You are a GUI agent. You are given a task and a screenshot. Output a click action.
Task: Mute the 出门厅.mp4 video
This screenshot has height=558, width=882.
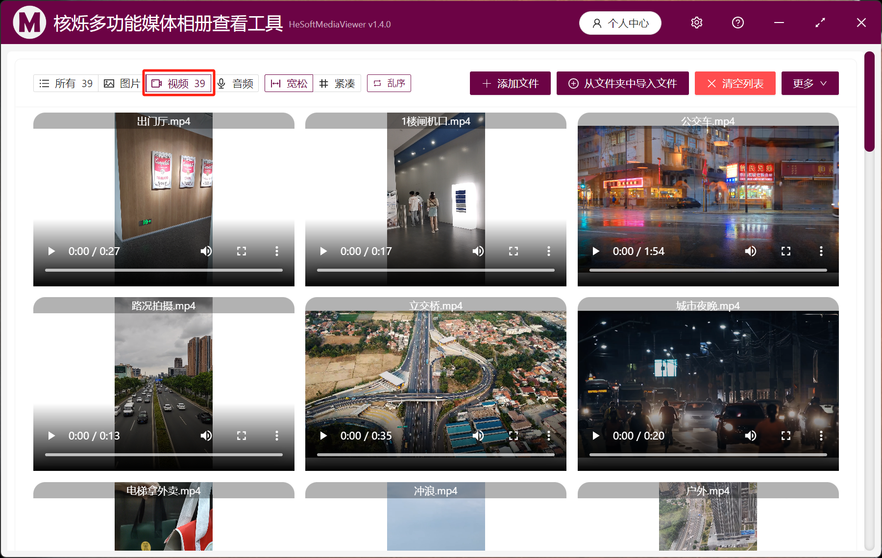[206, 251]
